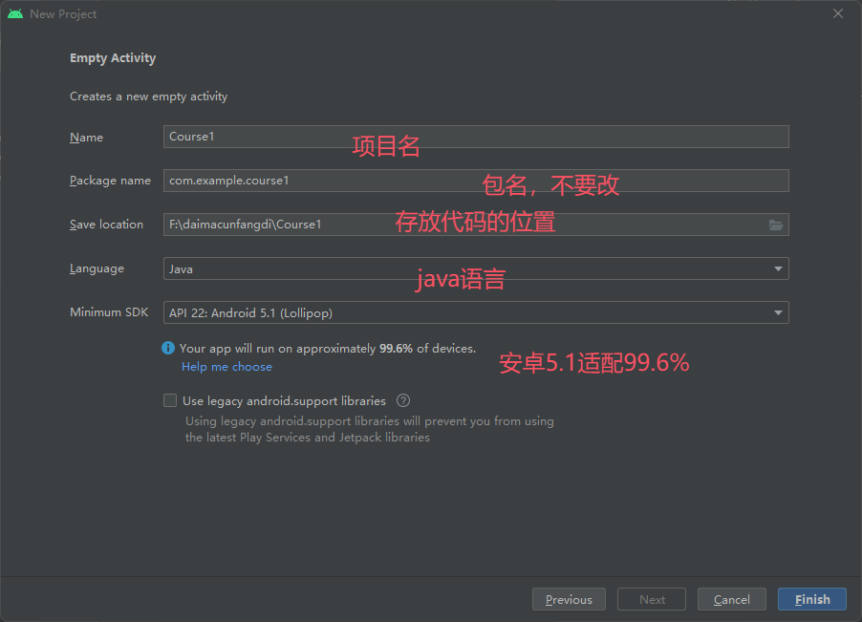
Task: Enable Use legacy android.support libraries checkbox
Action: click(x=170, y=400)
